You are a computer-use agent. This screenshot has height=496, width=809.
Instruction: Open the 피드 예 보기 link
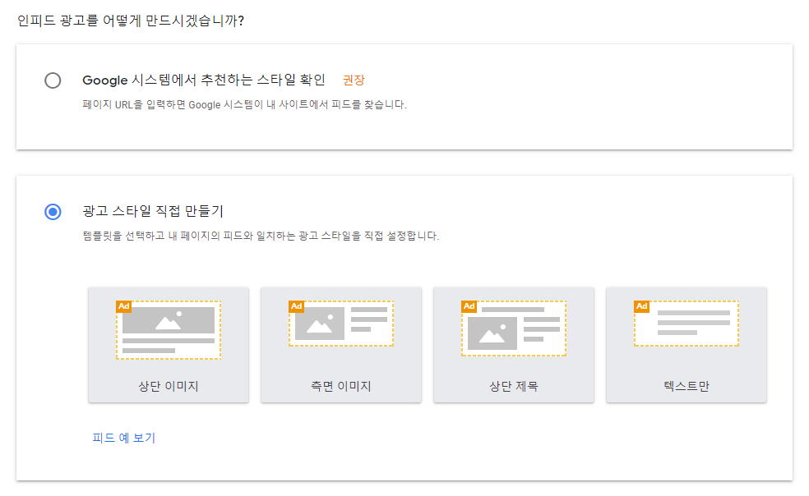click(123, 438)
